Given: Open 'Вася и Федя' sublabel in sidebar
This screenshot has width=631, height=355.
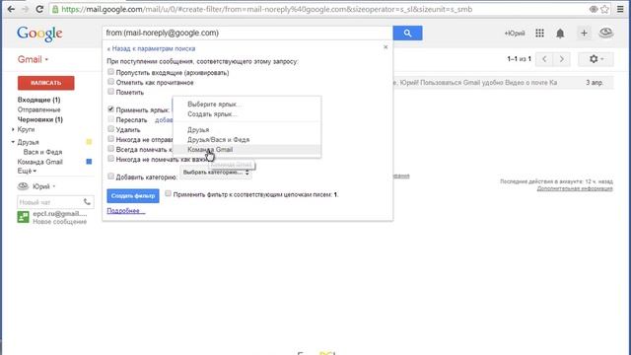Looking at the screenshot, I should (x=42, y=152).
